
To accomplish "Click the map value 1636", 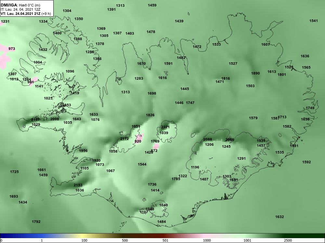I will tap(305, 56).
